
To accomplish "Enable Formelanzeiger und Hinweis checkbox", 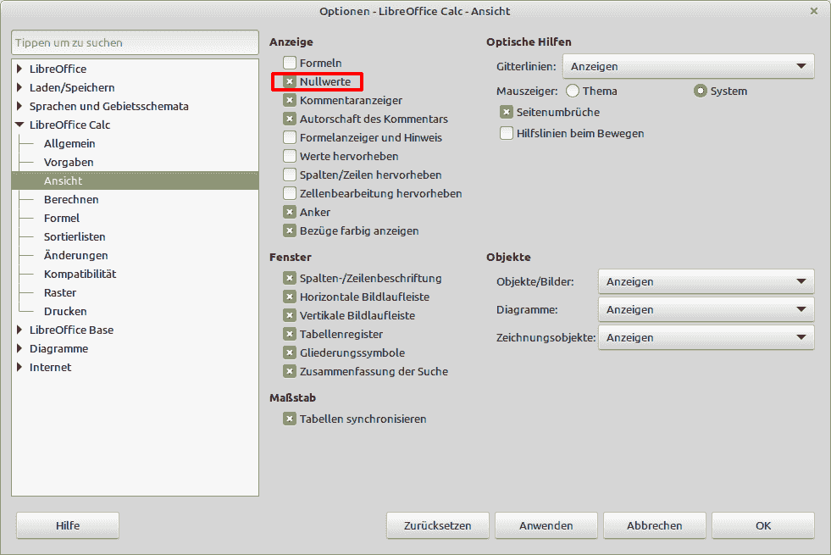I will pos(290,137).
